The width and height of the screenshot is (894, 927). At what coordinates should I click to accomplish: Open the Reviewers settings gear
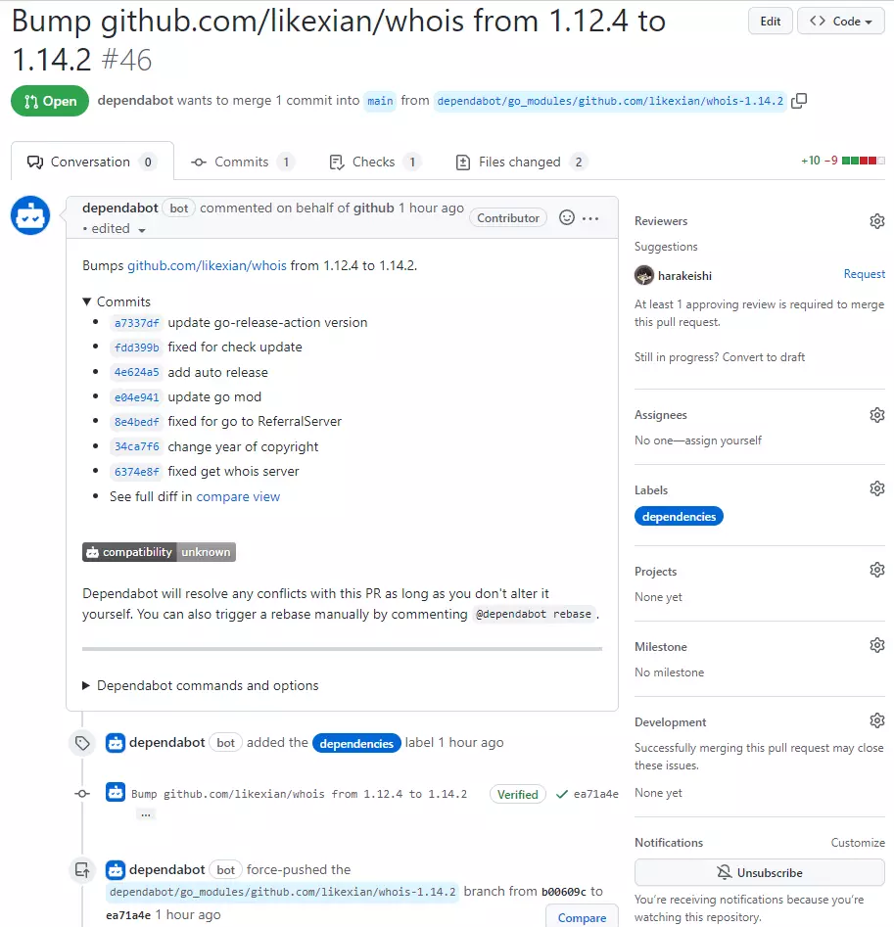[876, 221]
